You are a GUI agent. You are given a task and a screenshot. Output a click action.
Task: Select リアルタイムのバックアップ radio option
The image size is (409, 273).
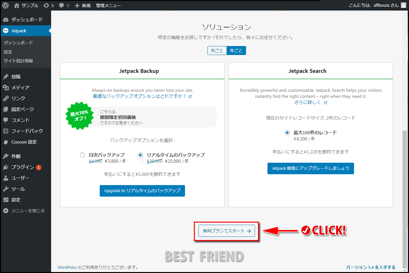(x=140, y=155)
